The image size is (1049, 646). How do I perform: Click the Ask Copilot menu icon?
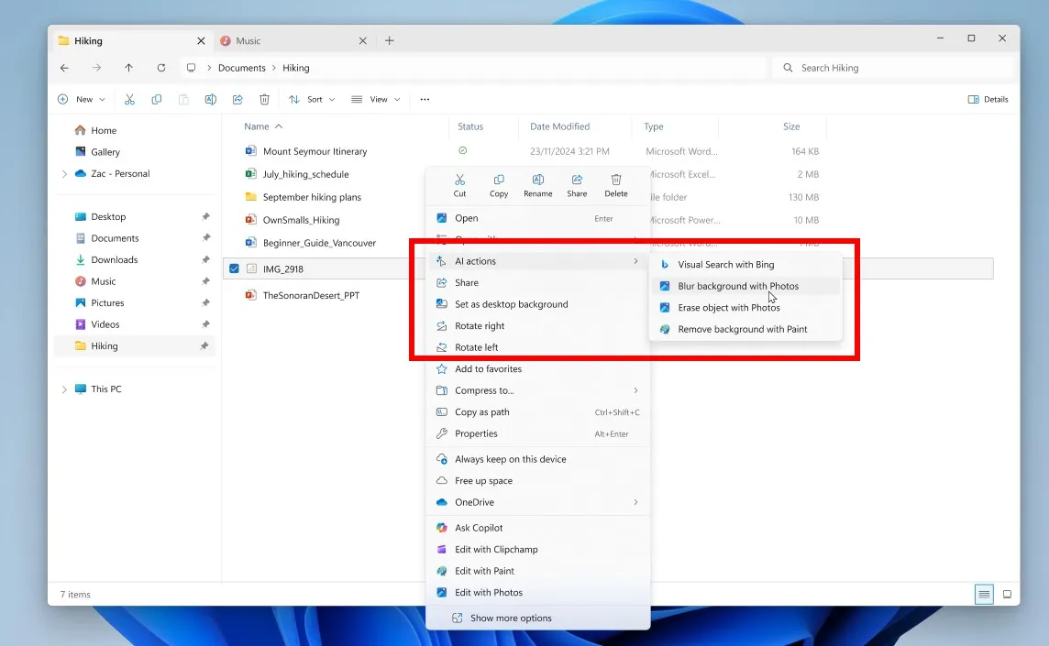(443, 527)
